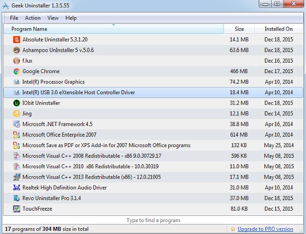Click the Microsoft .NET Framework 4.5 icon
This screenshot has height=234, width=306.
click(x=17, y=124)
